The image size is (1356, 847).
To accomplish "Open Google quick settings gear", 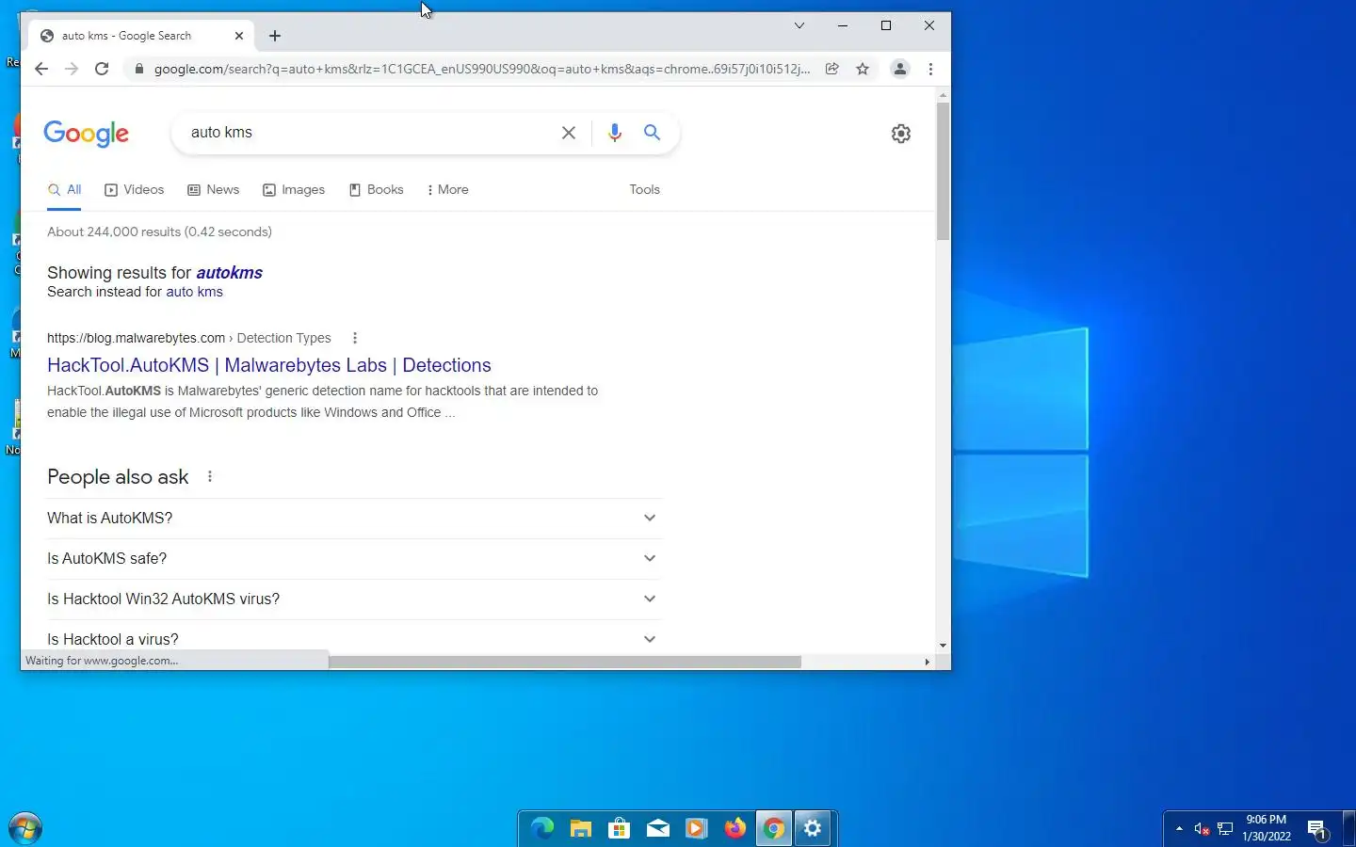I will [x=901, y=133].
